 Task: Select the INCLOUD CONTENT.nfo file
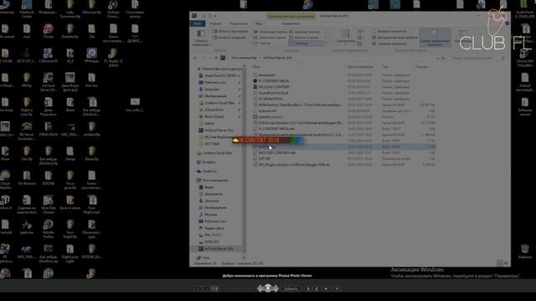[277, 152]
